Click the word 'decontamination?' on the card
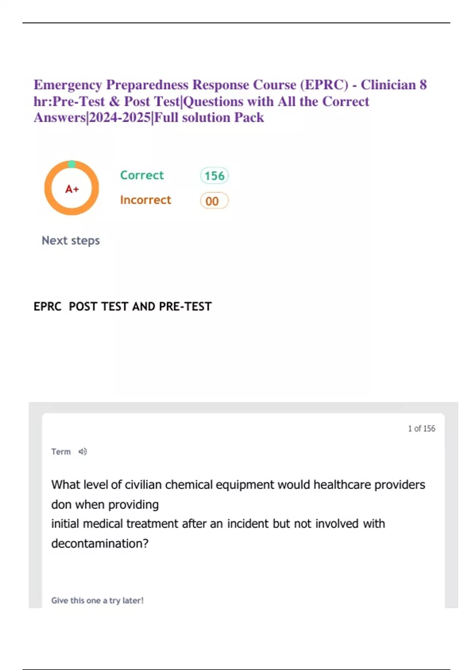Viewport: 473px width, 670px height. pos(100,543)
